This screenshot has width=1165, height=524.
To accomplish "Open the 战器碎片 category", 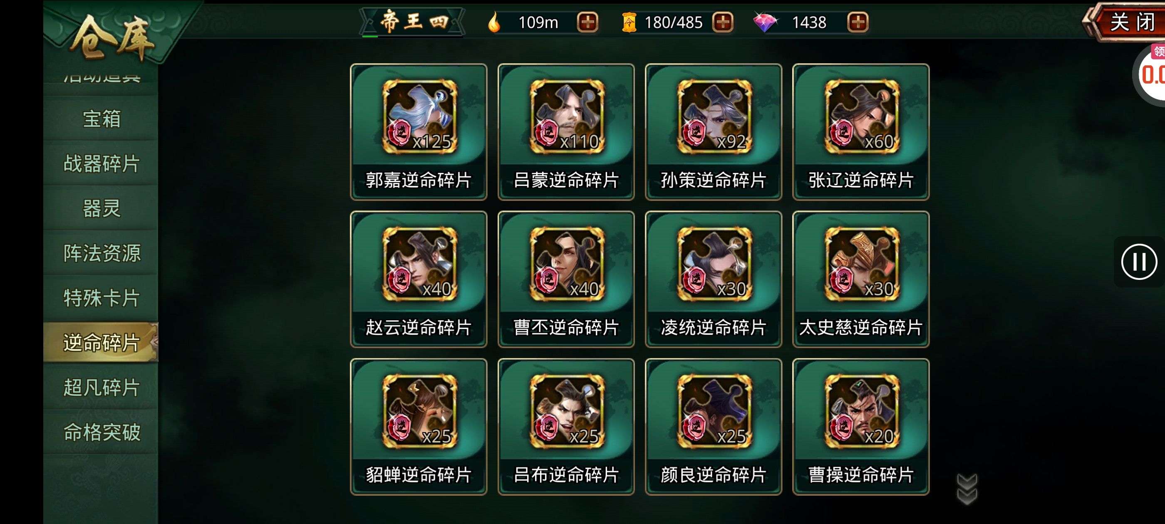I will (x=101, y=163).
